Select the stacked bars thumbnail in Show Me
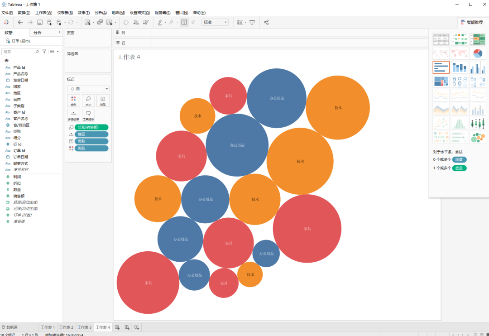489x336 pixels. pos(460,67)
